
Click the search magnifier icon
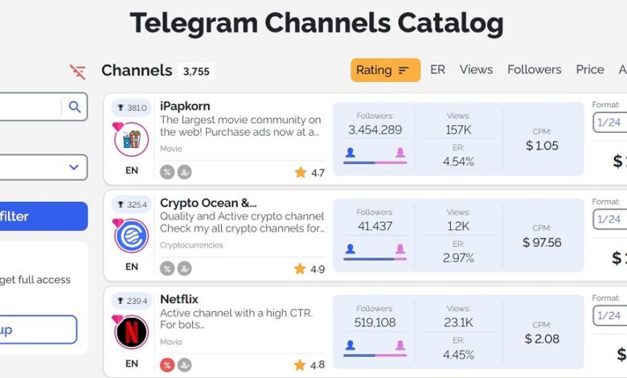75,106
